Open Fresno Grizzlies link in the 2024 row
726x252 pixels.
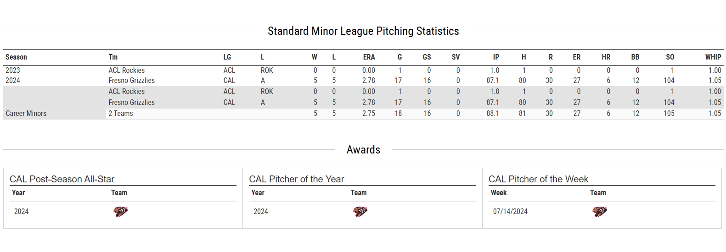[x=132, y=81]
